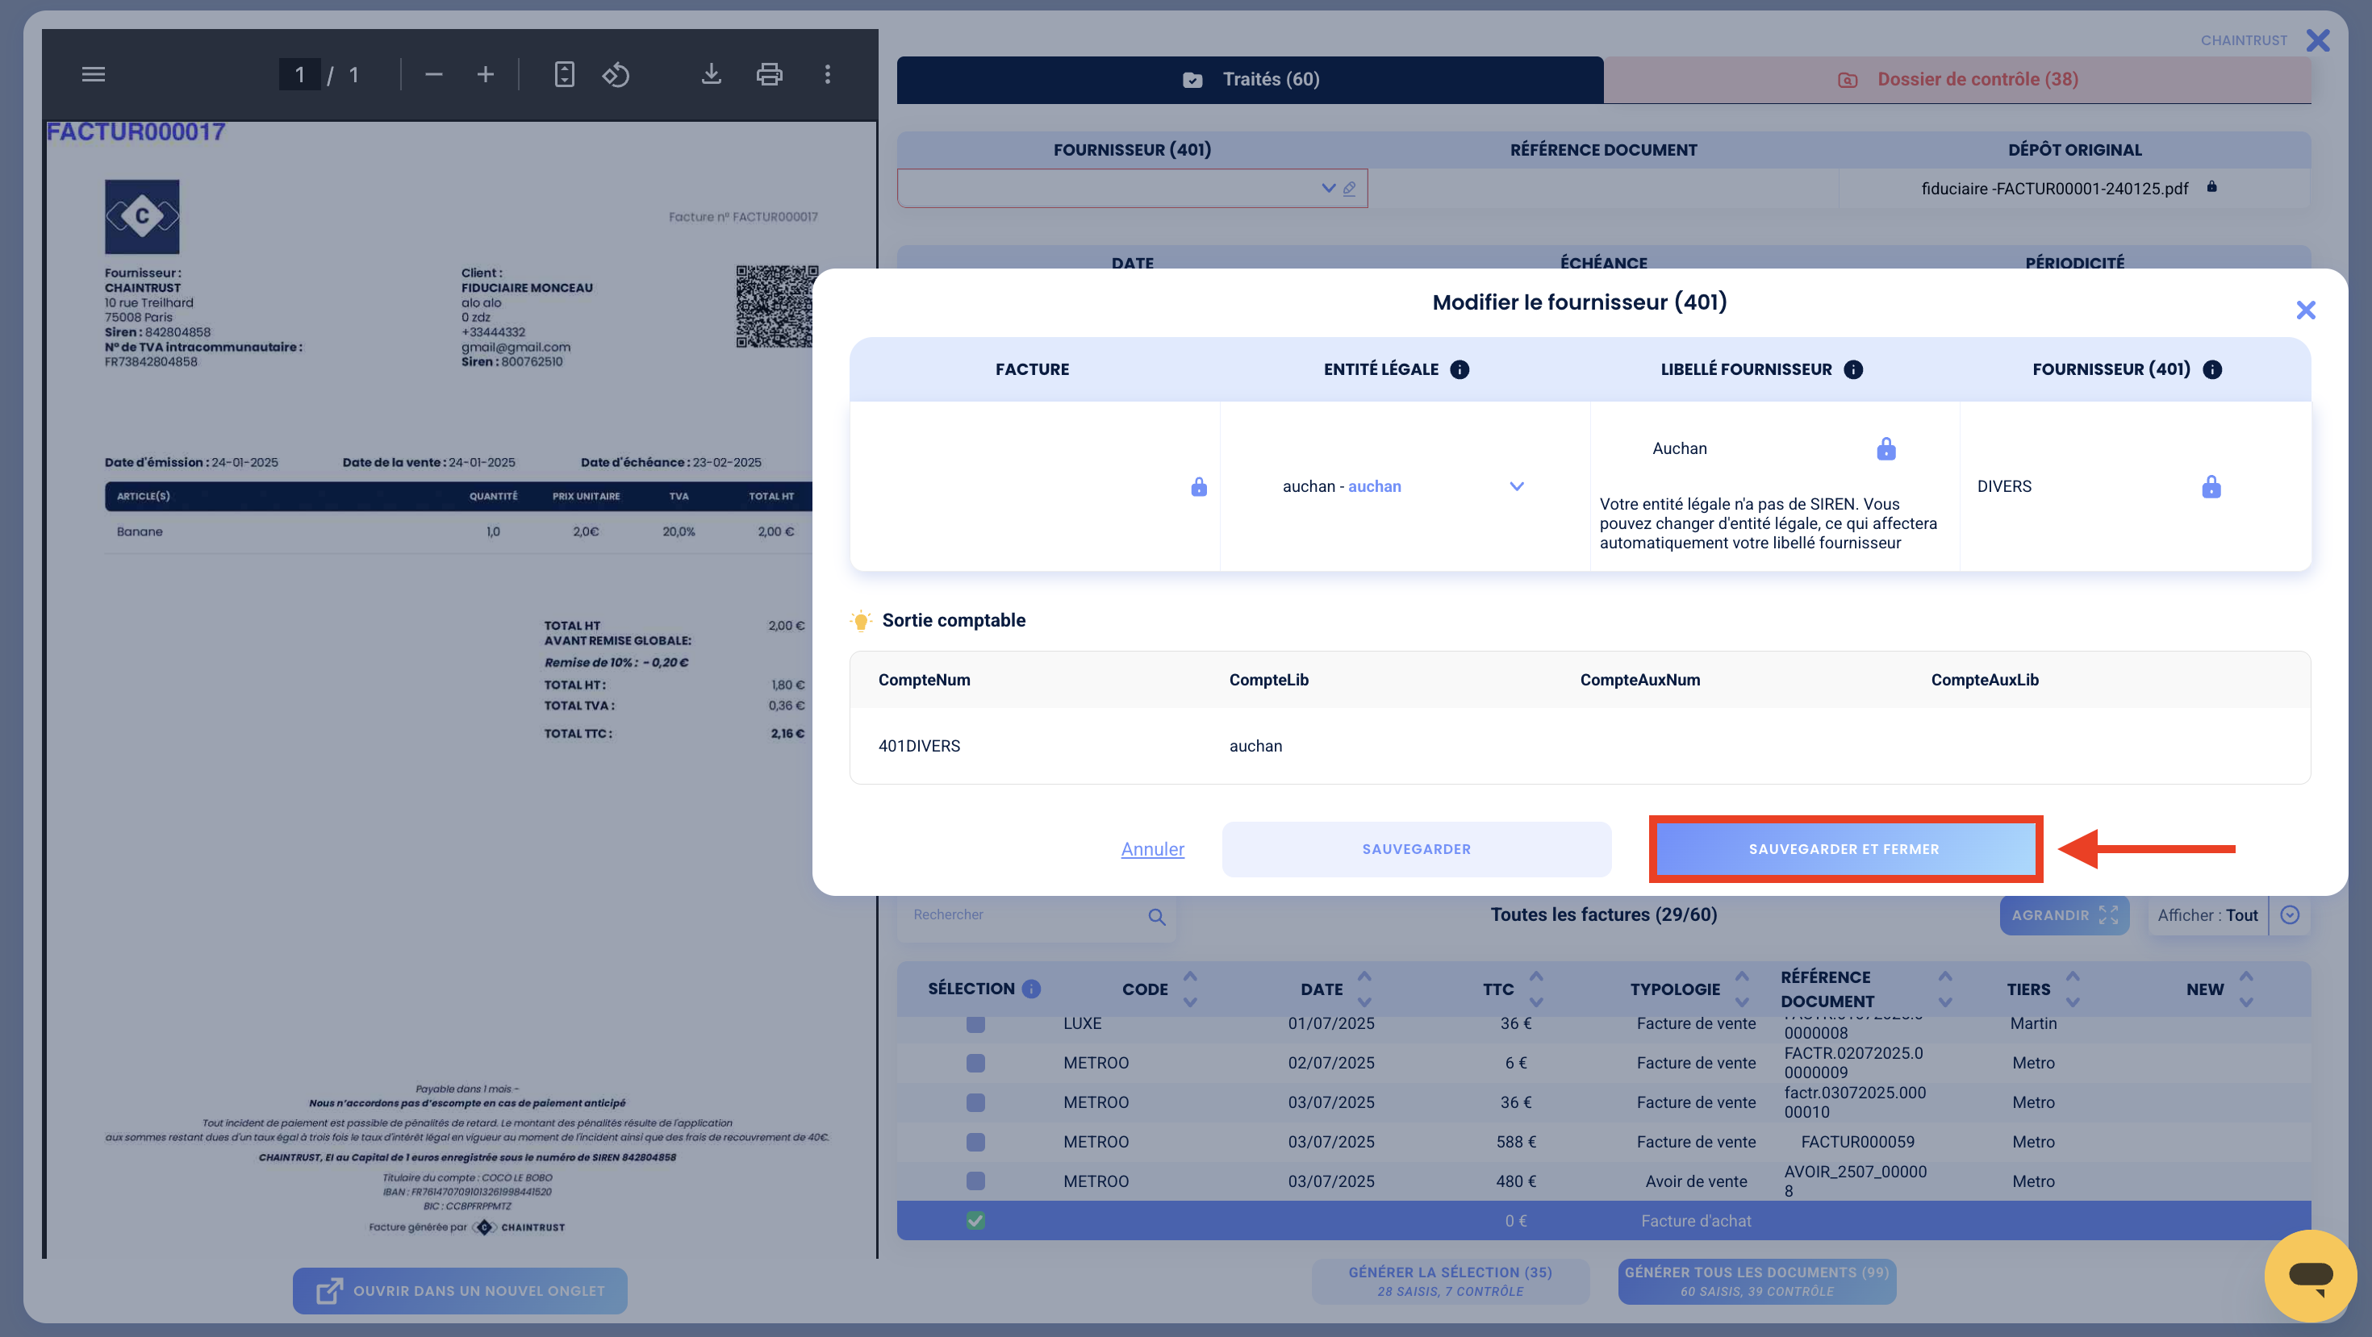
Task: Click the Martin tiers cell
Action: pos(2032,1024)
